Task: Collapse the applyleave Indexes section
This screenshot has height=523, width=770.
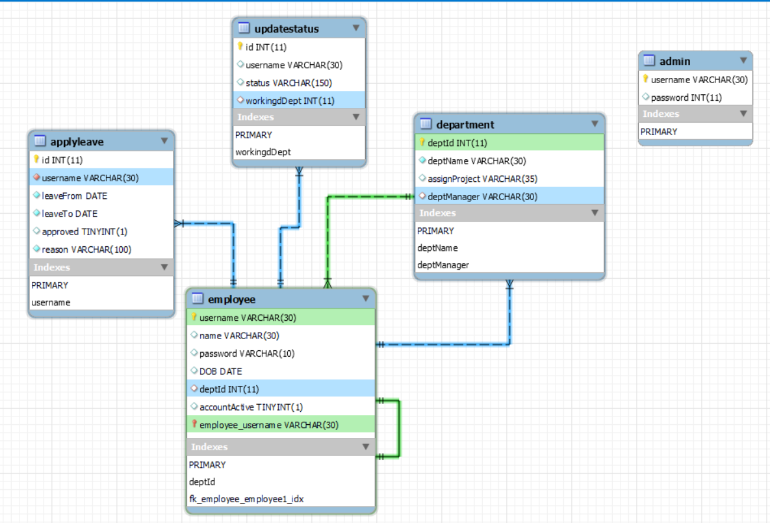Action: pos(164,267)
